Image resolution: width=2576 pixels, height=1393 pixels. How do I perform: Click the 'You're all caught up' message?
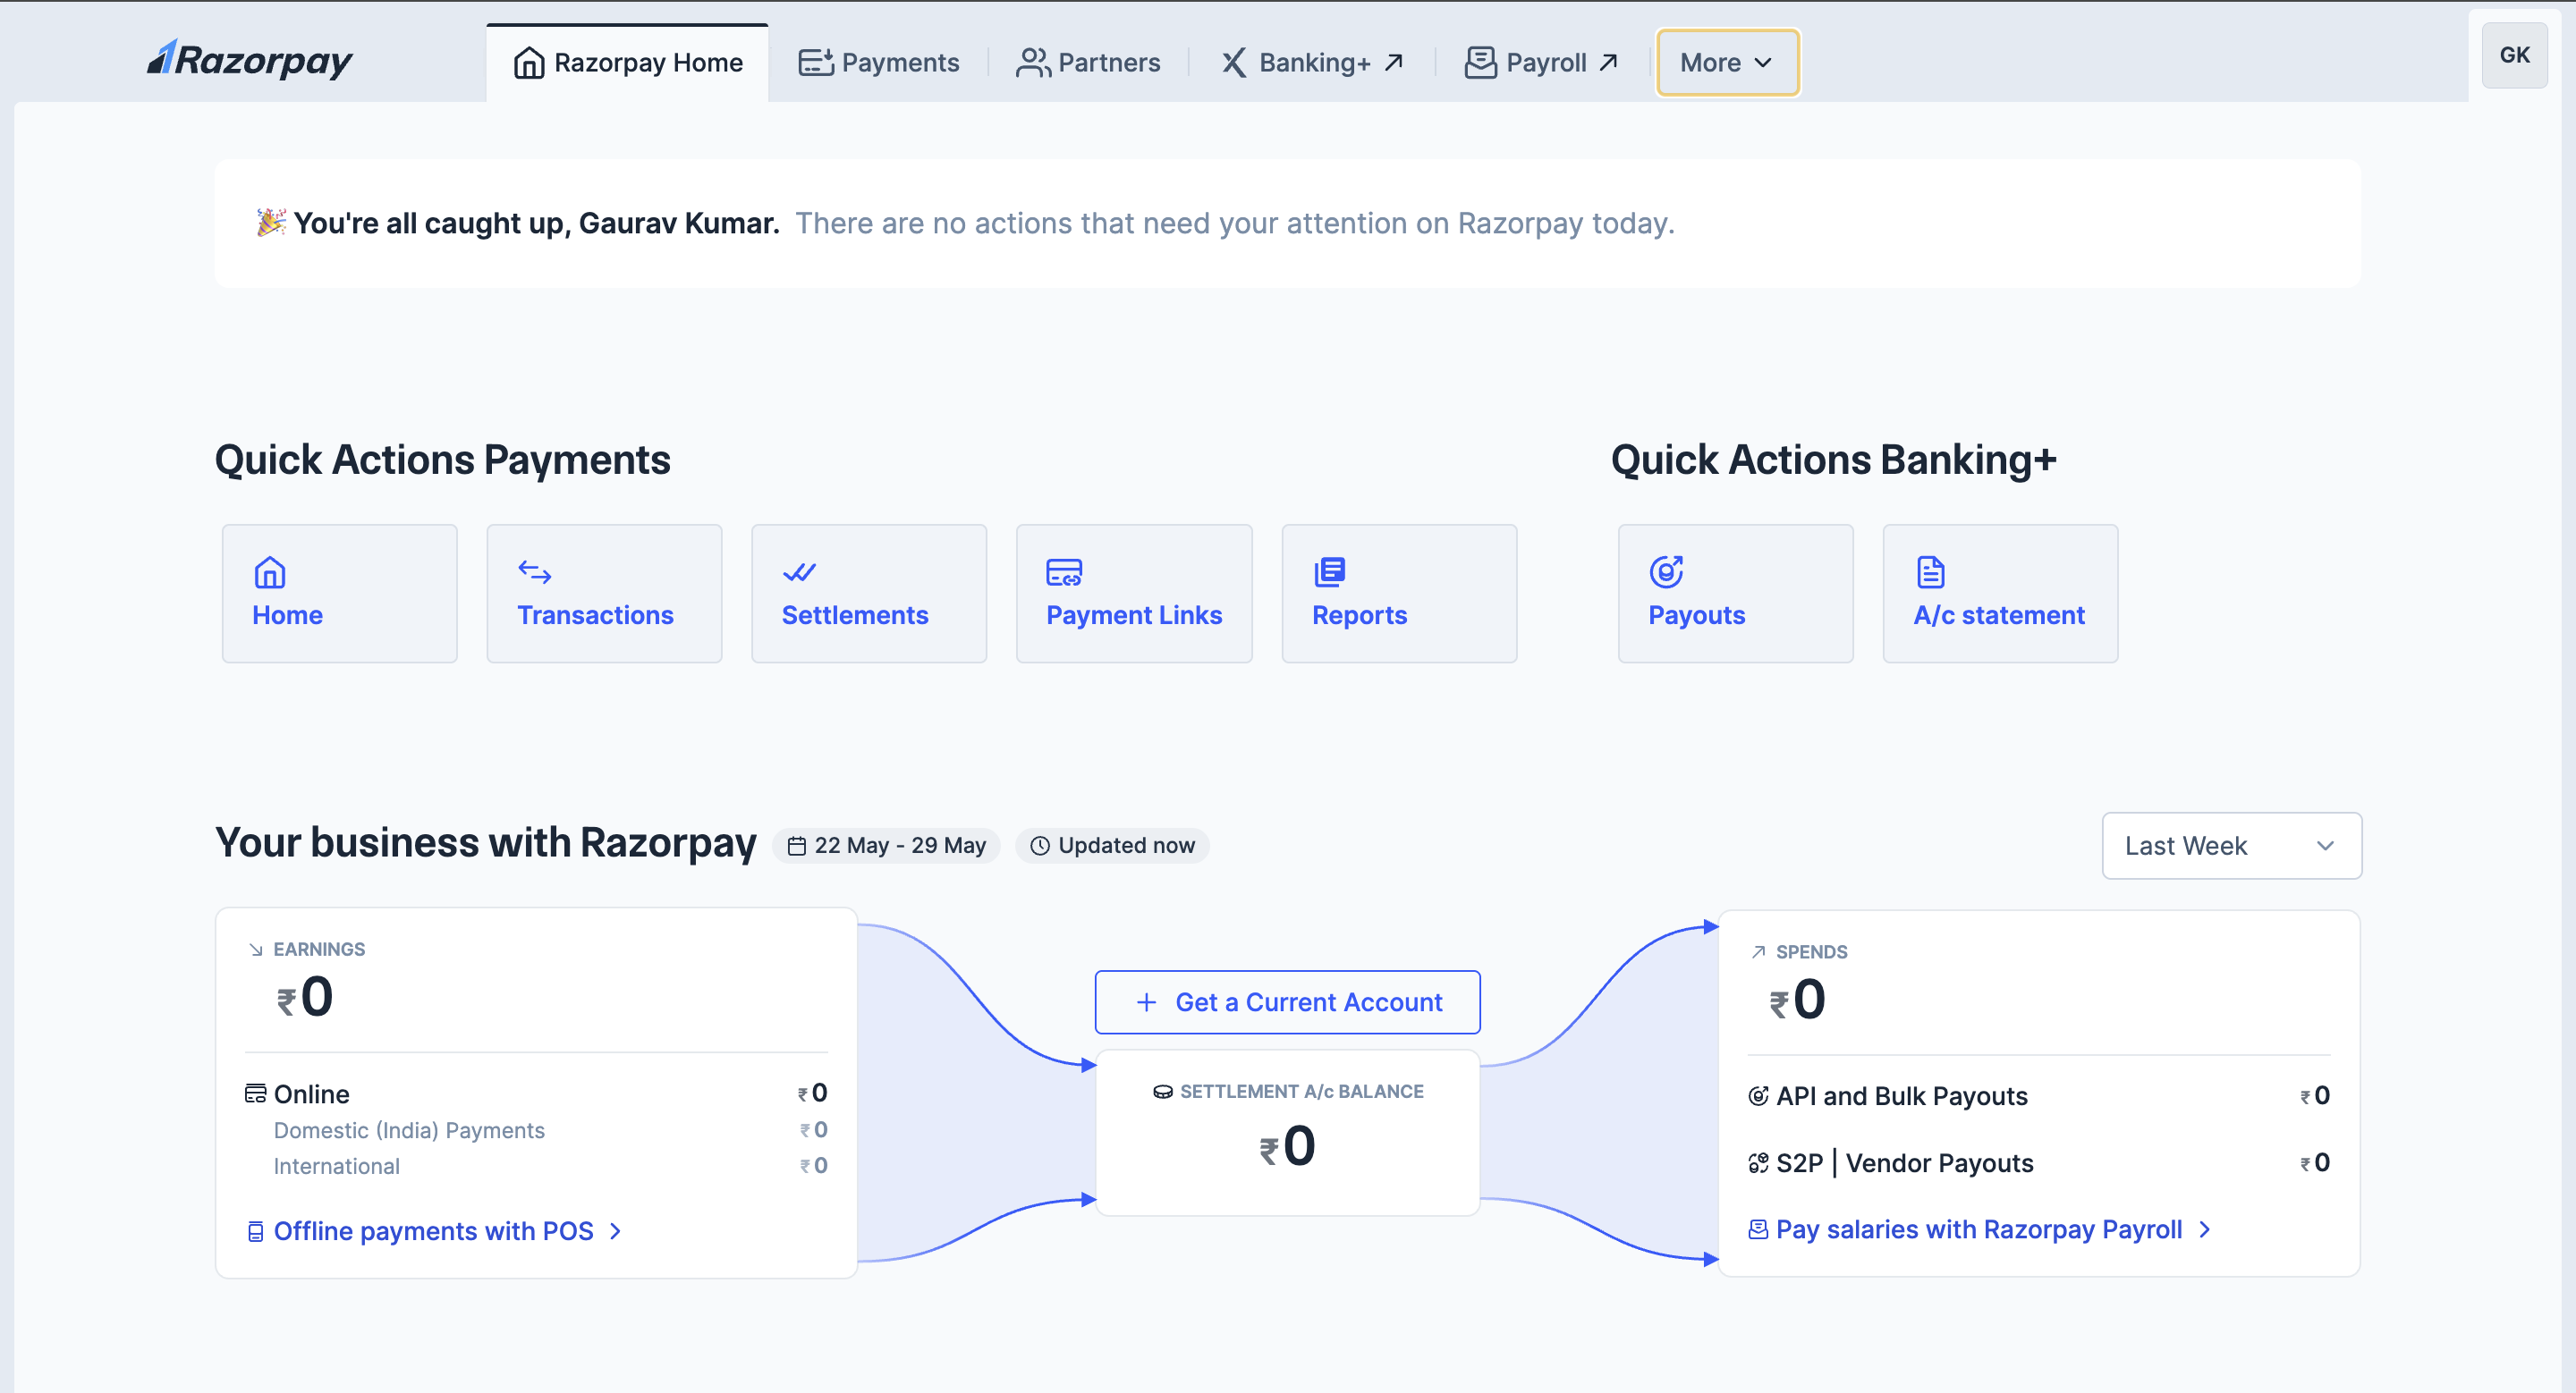pyautogui.click(x=965, y=223)
